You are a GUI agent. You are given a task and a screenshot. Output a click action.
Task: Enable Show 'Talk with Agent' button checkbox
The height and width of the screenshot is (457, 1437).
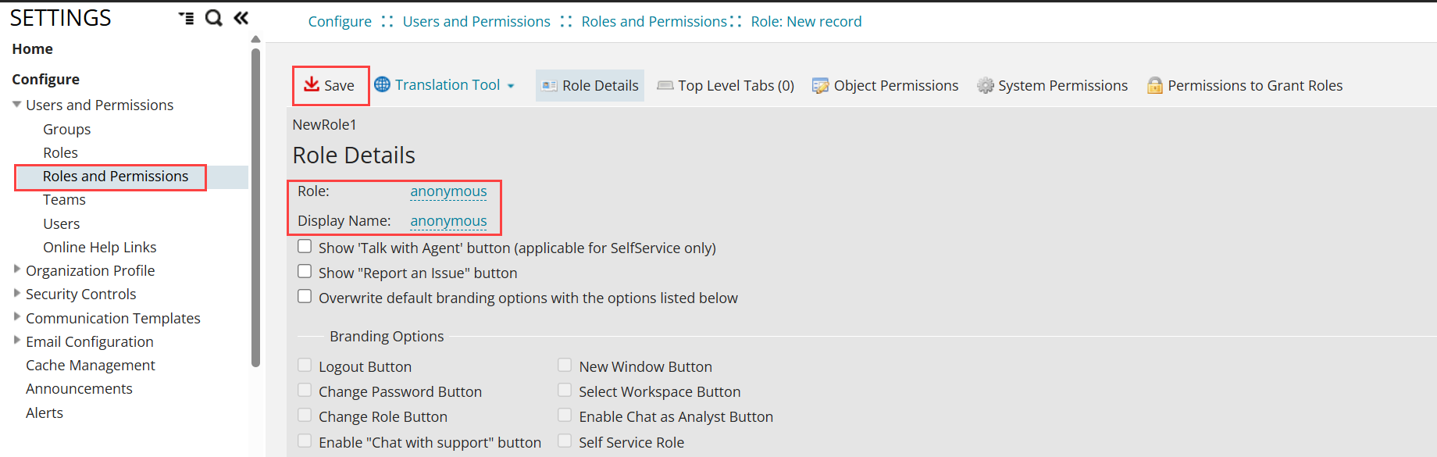click(x=305, y=247)
